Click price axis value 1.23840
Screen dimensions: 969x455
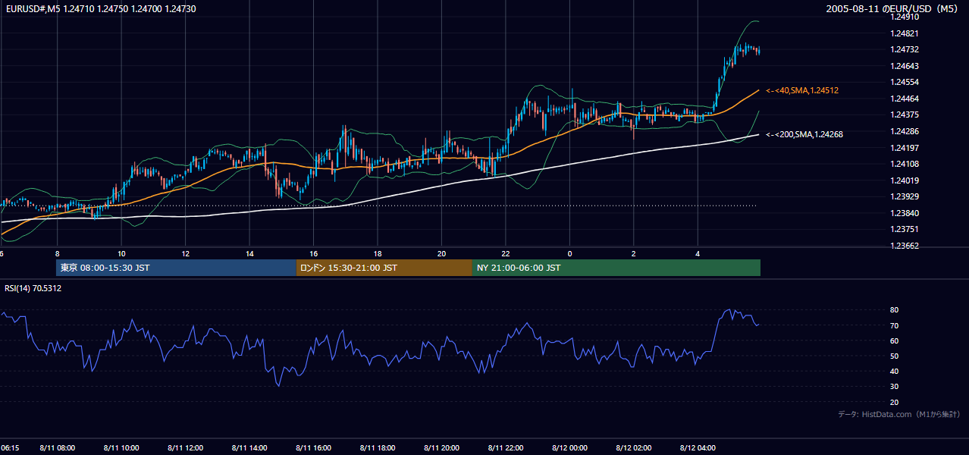pos(905,213)
